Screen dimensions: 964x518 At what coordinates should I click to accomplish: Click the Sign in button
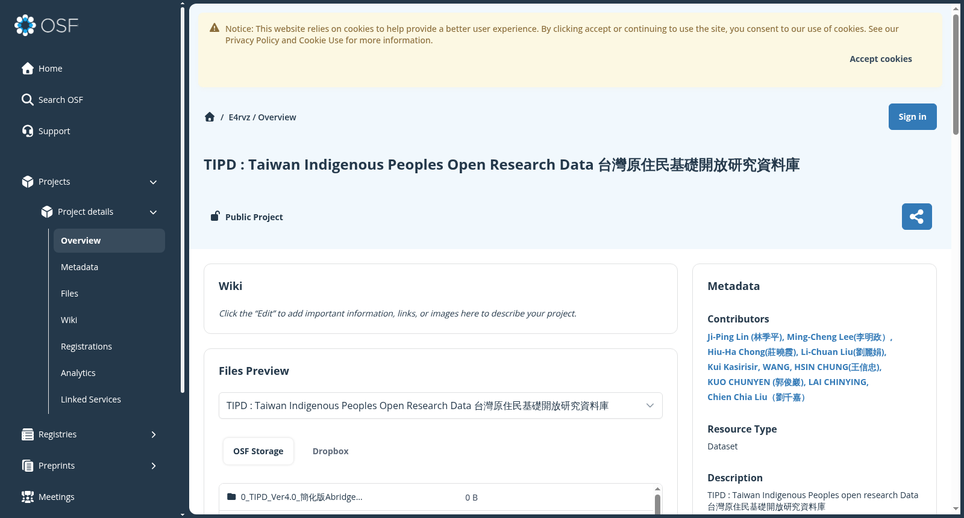point(912,117)
